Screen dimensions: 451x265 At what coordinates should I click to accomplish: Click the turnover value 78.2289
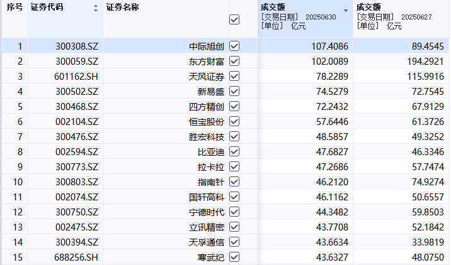tap(332, 77)
